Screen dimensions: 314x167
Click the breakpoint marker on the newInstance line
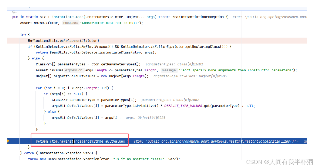point(8,141)
